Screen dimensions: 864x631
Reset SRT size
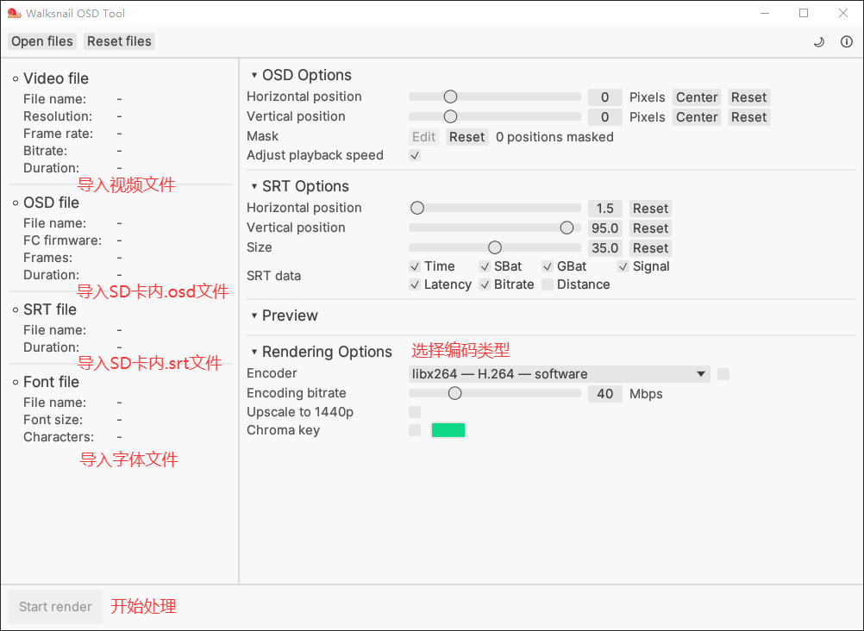click(x=650, y=248)
